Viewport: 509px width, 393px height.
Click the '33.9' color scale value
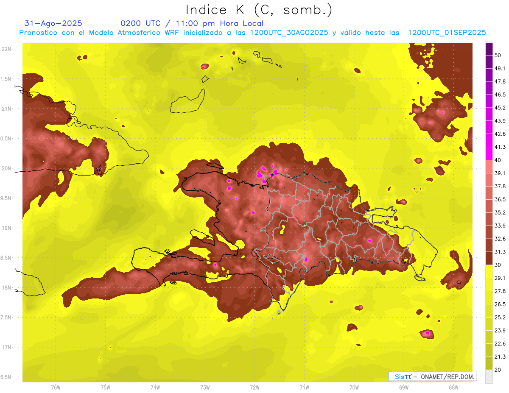coord(500,226)
